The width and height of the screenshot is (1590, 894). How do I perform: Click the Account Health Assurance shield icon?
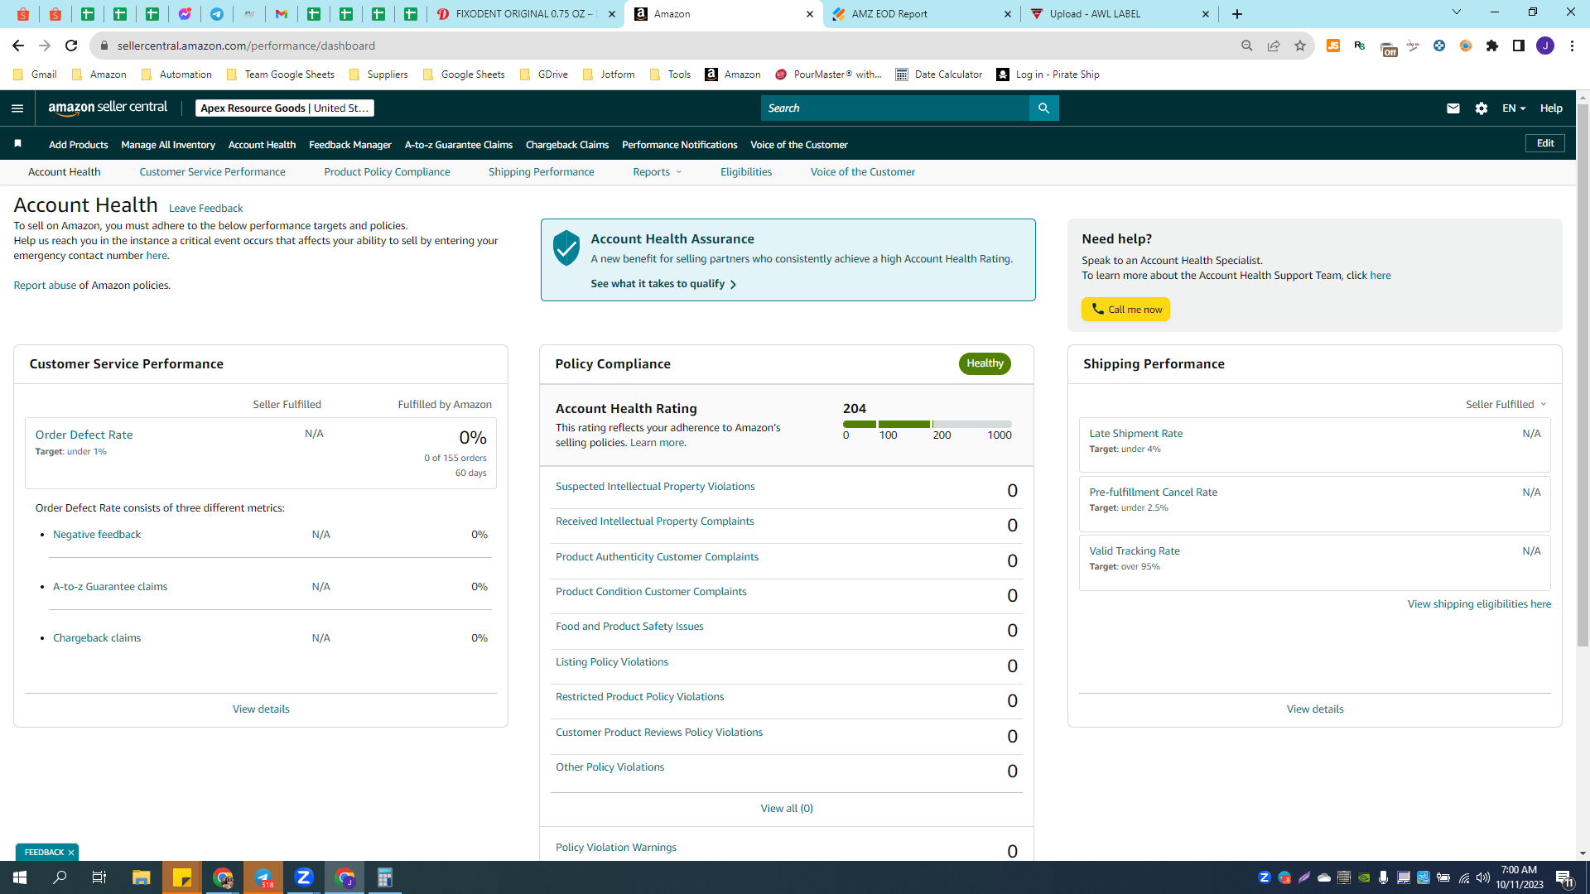tap(566, 248)
